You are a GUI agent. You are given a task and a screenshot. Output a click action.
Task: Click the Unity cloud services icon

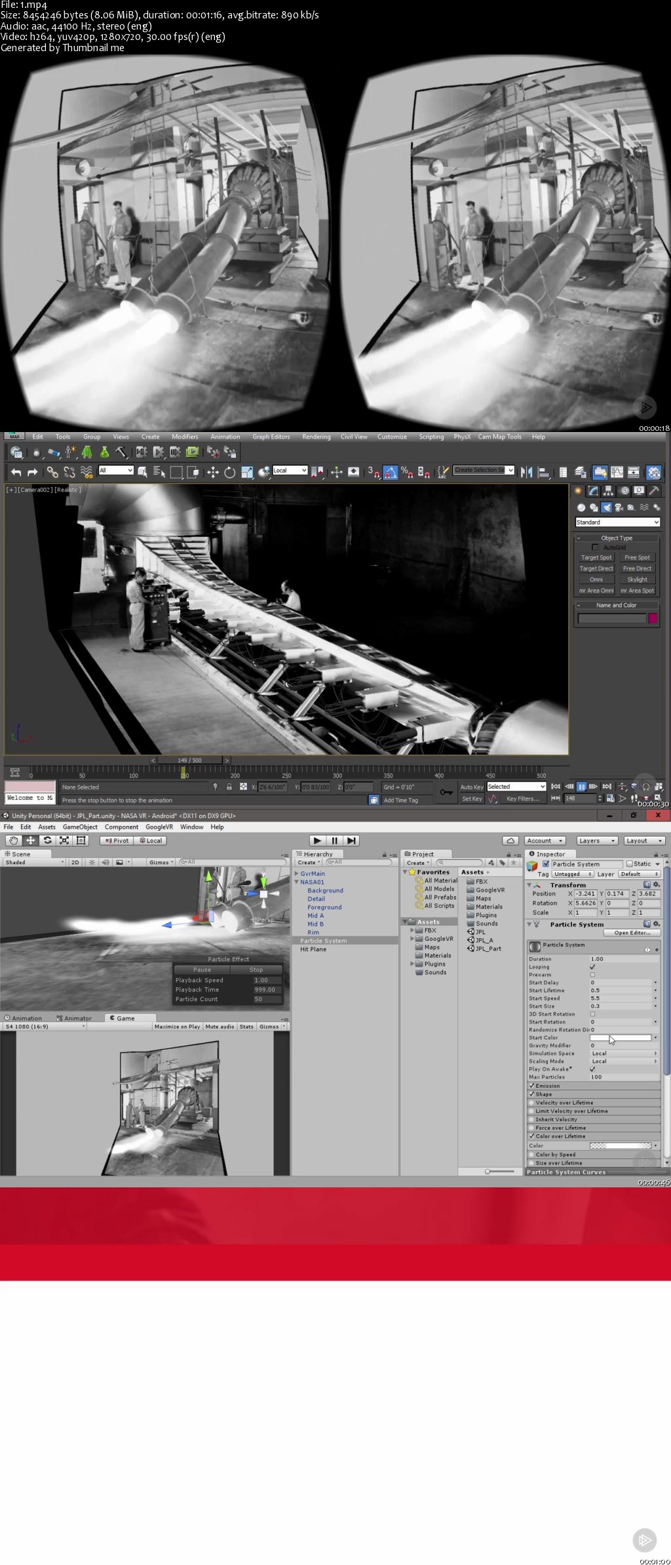click(510, 841)
